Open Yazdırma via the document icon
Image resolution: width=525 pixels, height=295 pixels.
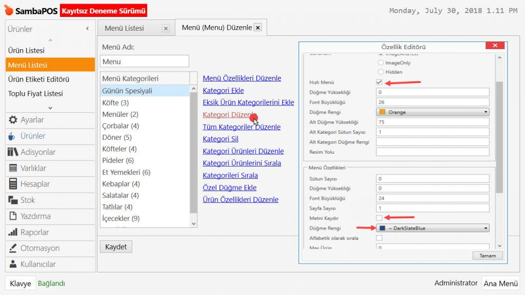point(13,216)
